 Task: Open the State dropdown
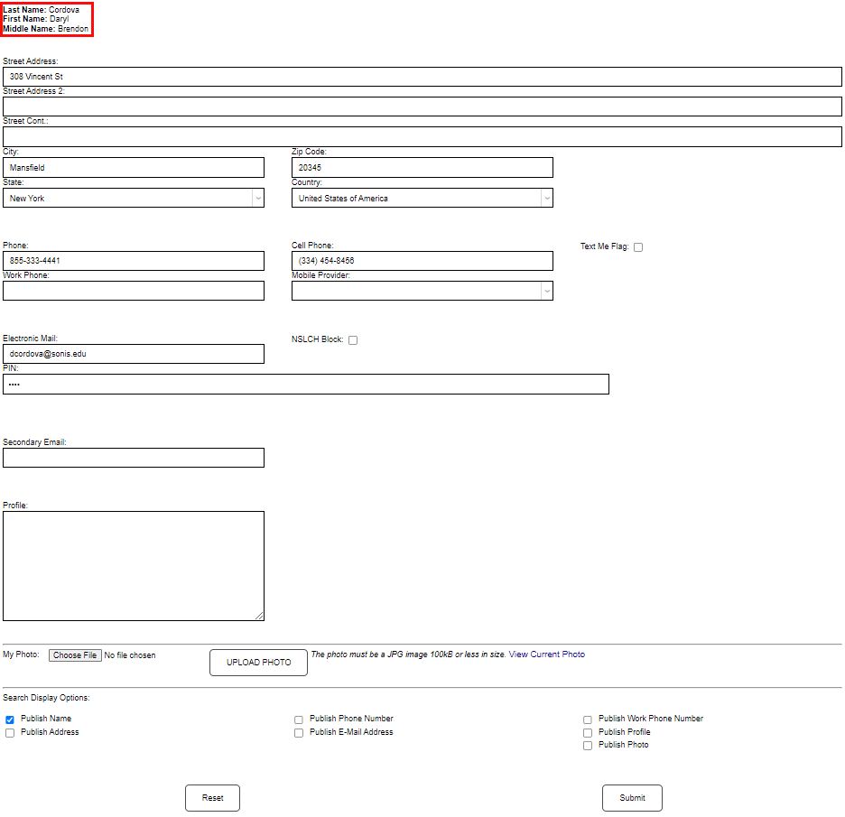pos(257,198)
